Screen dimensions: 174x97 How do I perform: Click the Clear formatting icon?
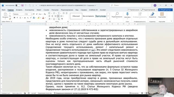pyautogui.click(x=45, y=14)
